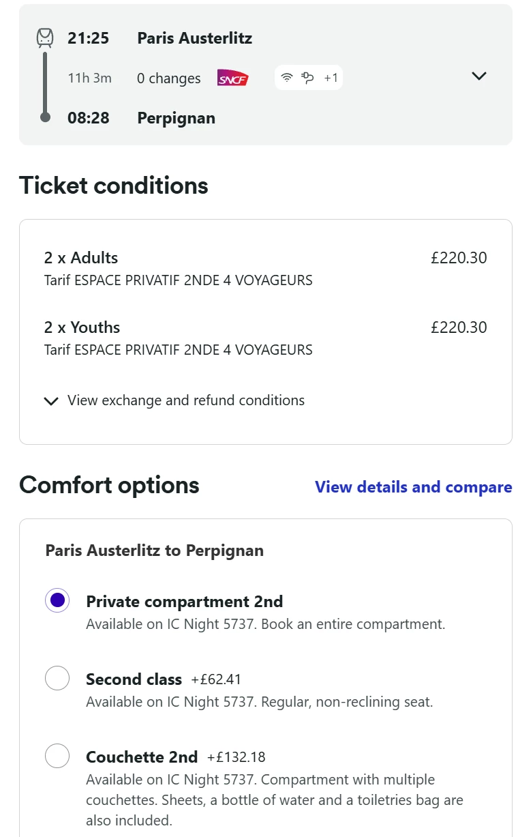
Task: Open the View details and compare link
Action: click(413, 487)
